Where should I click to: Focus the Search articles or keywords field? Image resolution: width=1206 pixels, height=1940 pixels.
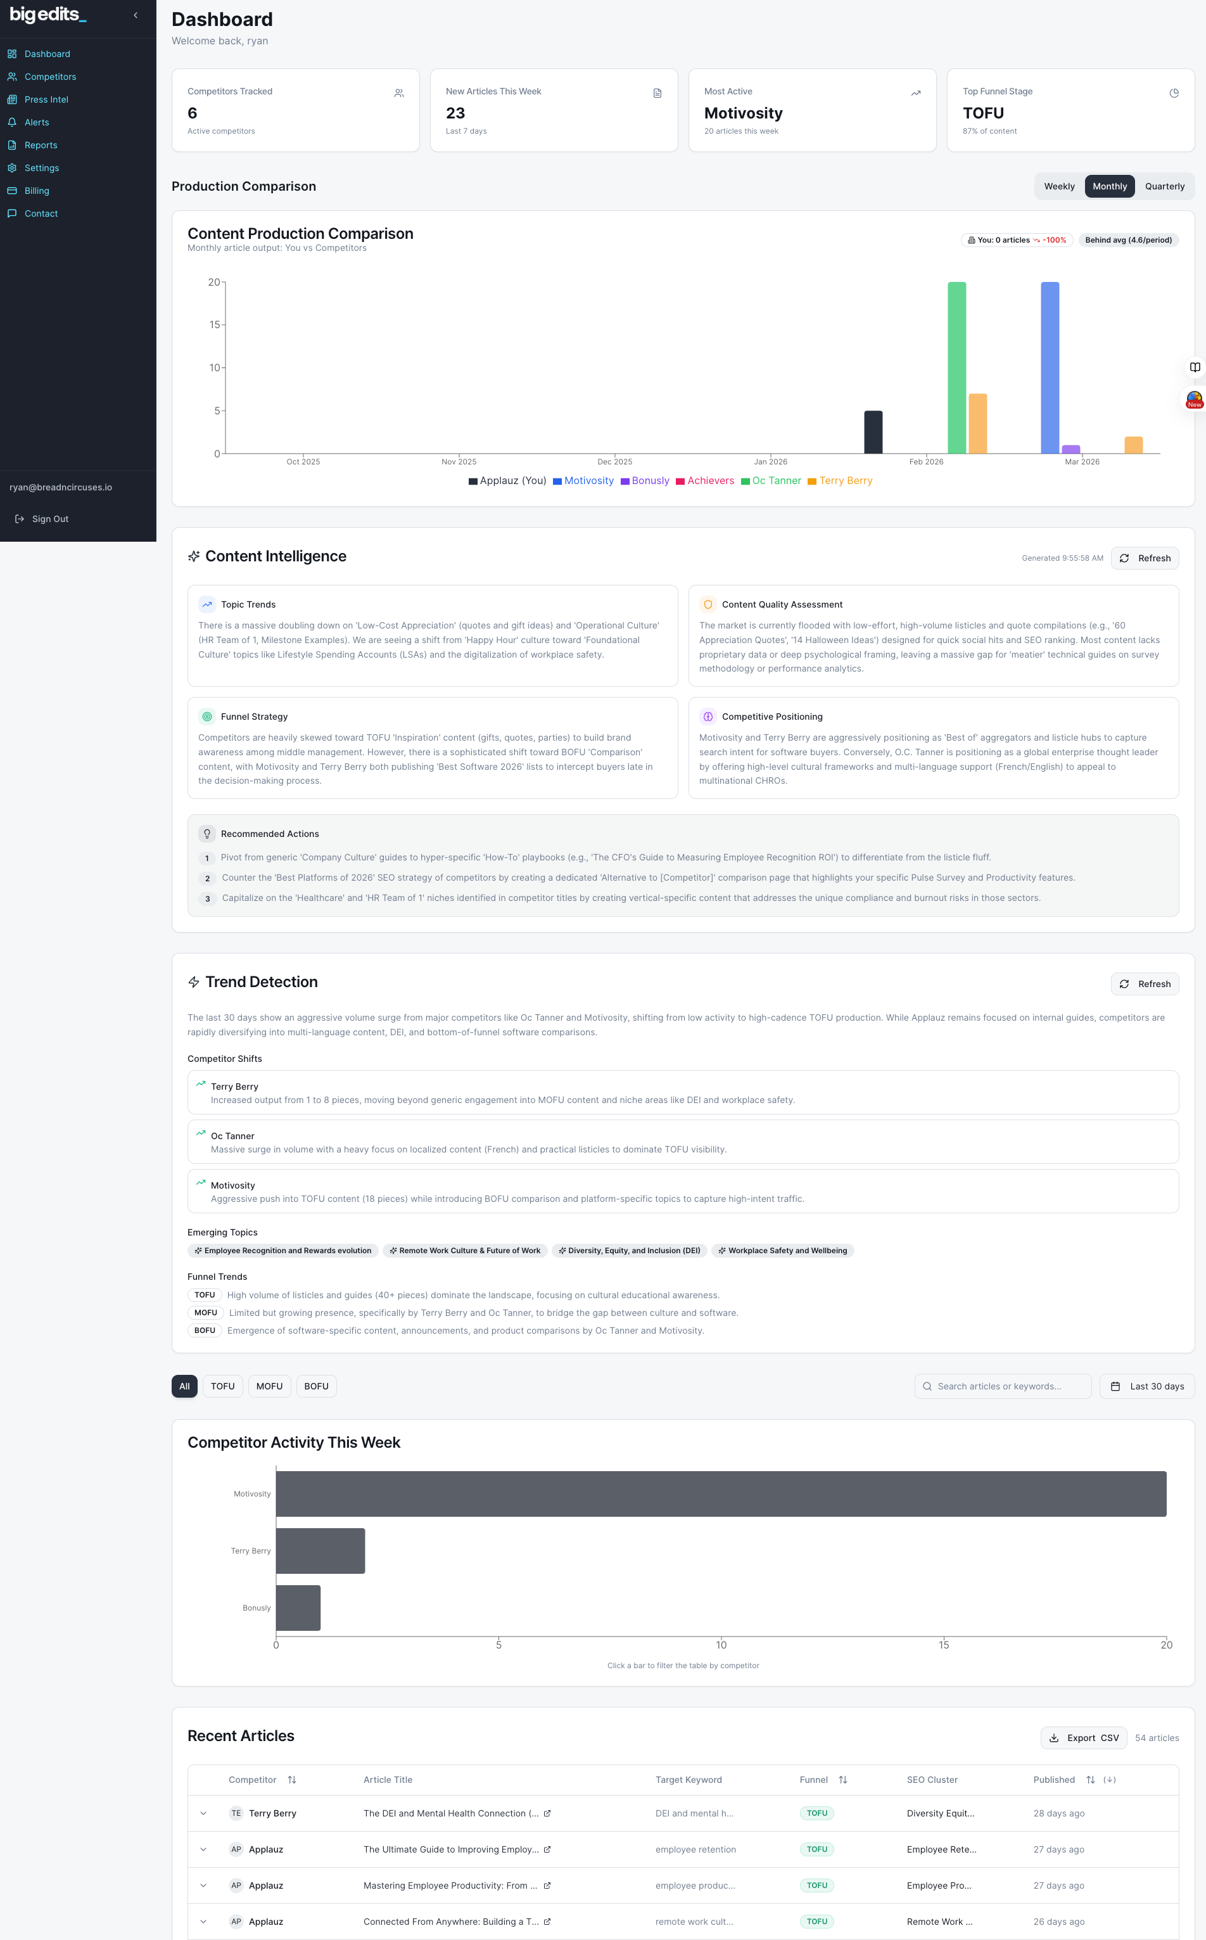click(1003, 1386)
